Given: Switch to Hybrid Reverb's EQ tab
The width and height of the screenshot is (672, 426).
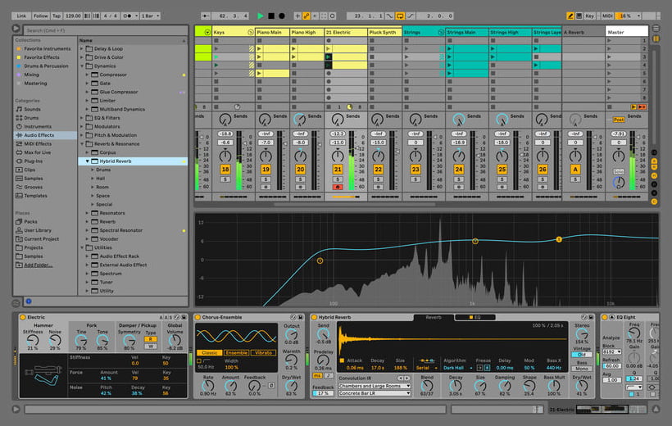Looking at the screenshot, I should 474,317.
